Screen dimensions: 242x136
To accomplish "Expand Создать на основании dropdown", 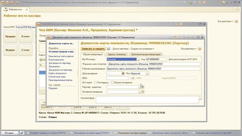I will point(142,49).
